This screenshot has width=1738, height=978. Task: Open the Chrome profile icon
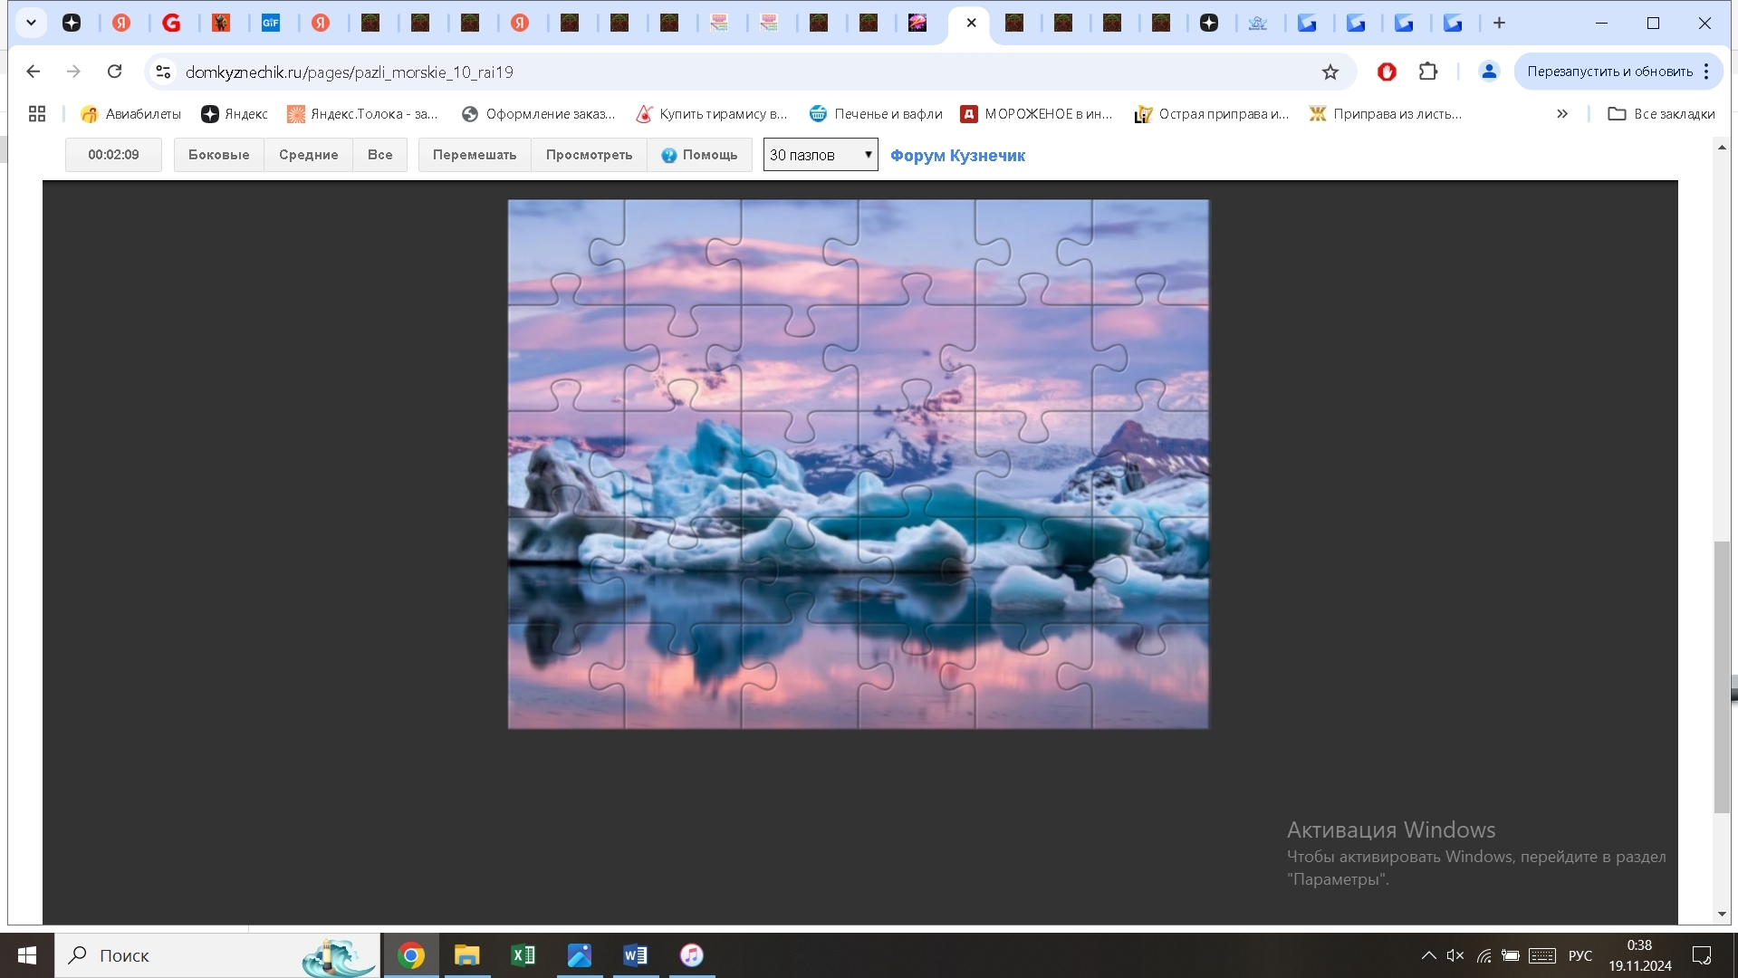(x=1489, y=72)
